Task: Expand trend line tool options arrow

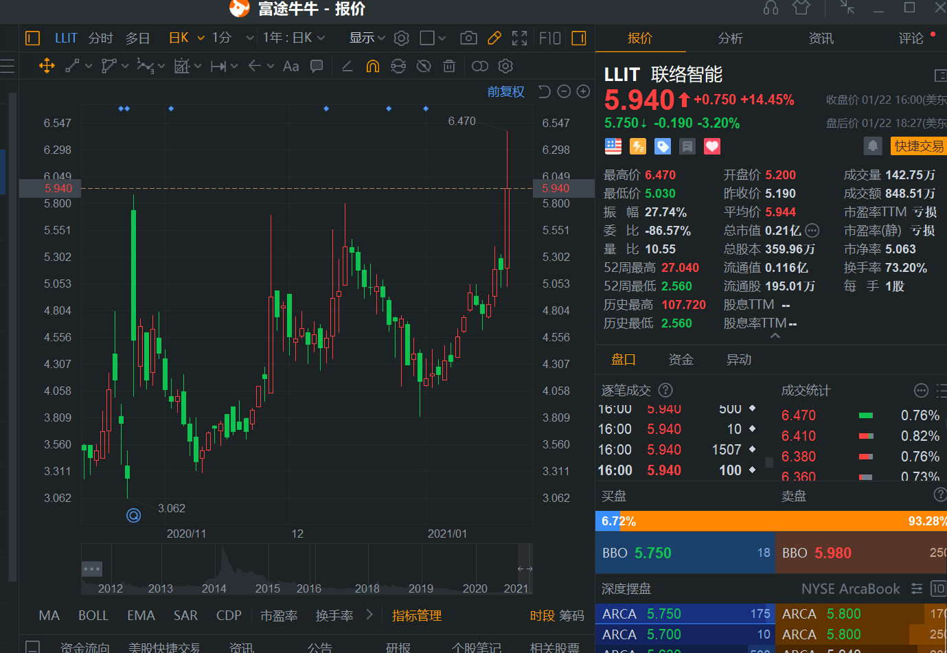Action: click(x=89, y=66)
